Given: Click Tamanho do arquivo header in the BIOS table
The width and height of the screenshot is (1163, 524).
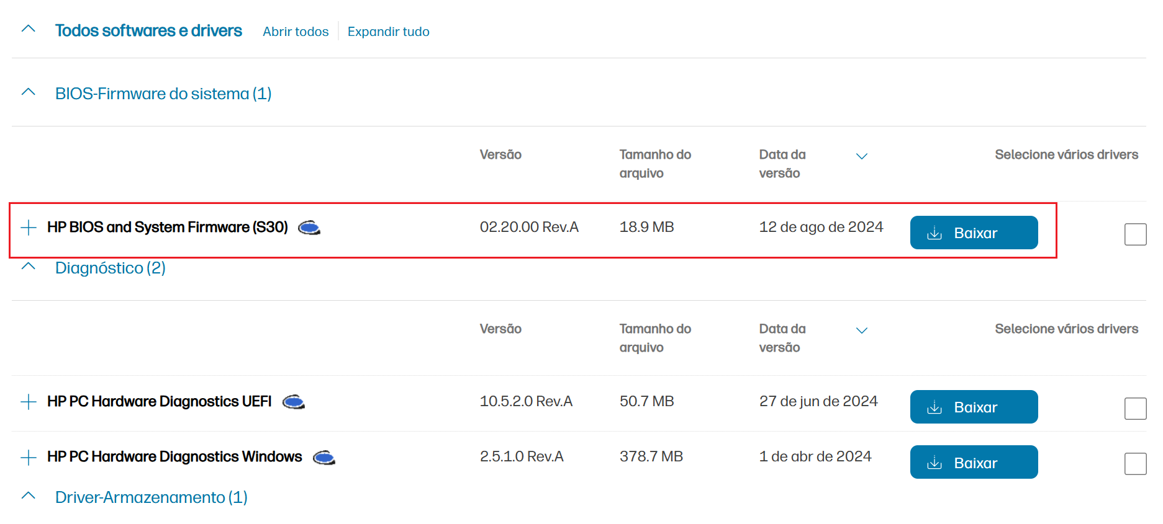Looking at the screenshot, I should coord(655,164).
